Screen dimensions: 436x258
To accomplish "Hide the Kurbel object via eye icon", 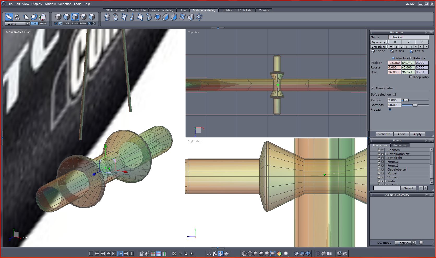I will pos(383,173).
